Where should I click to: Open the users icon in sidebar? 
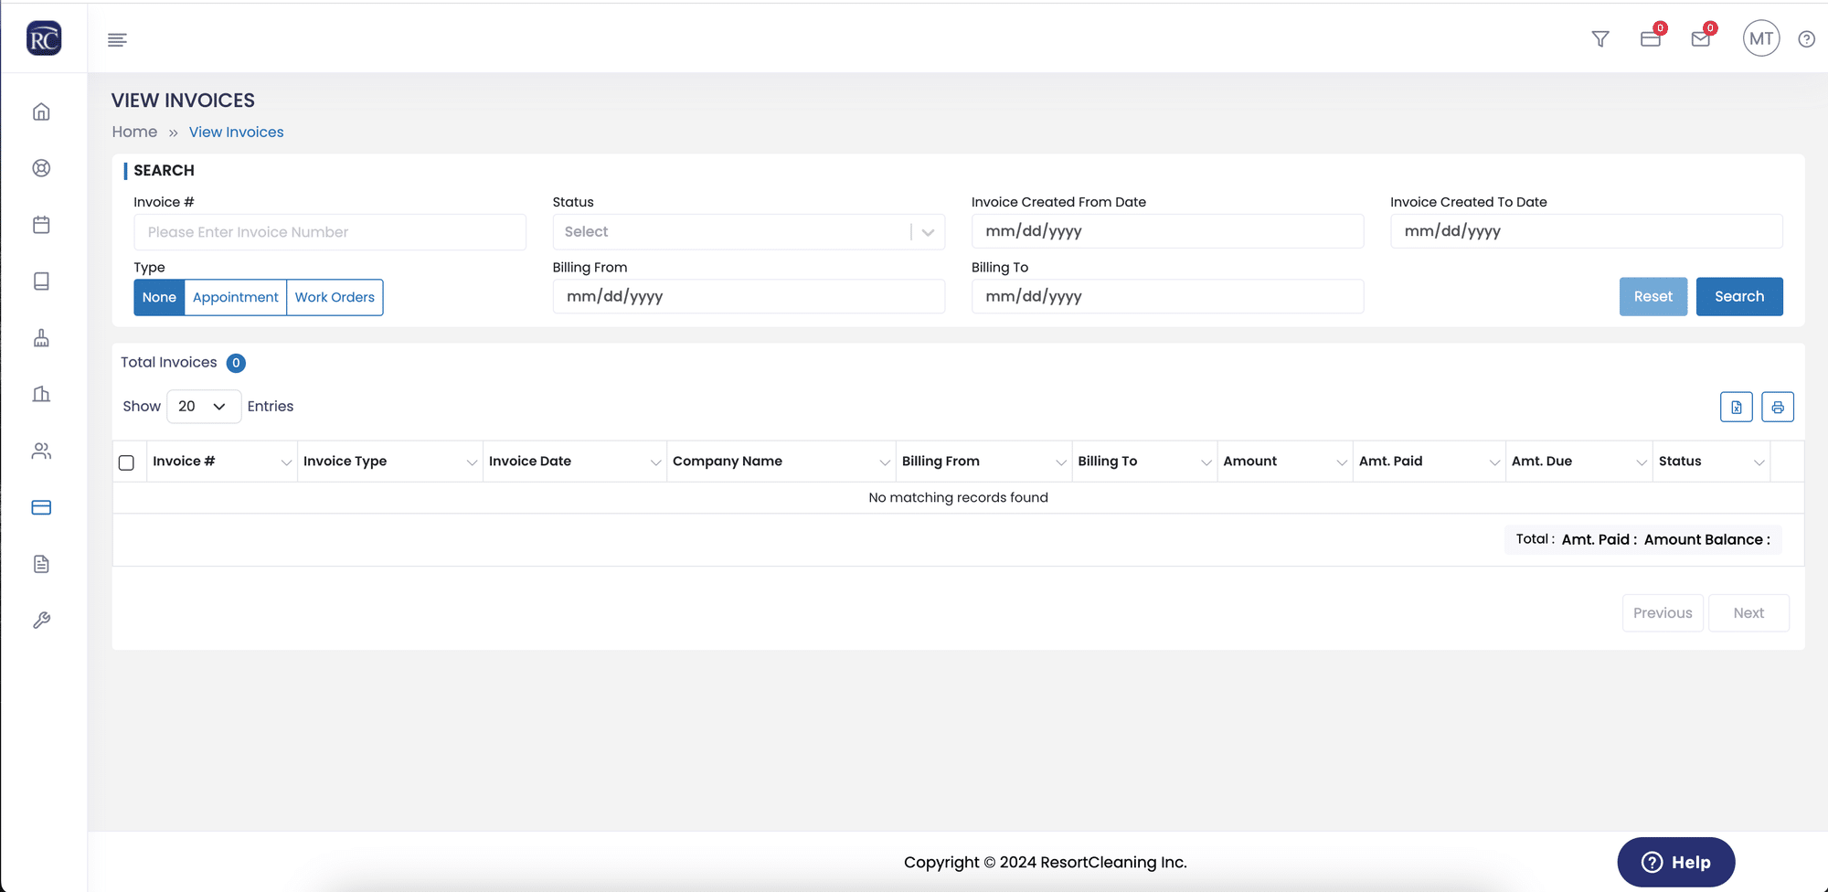(41, 451)
